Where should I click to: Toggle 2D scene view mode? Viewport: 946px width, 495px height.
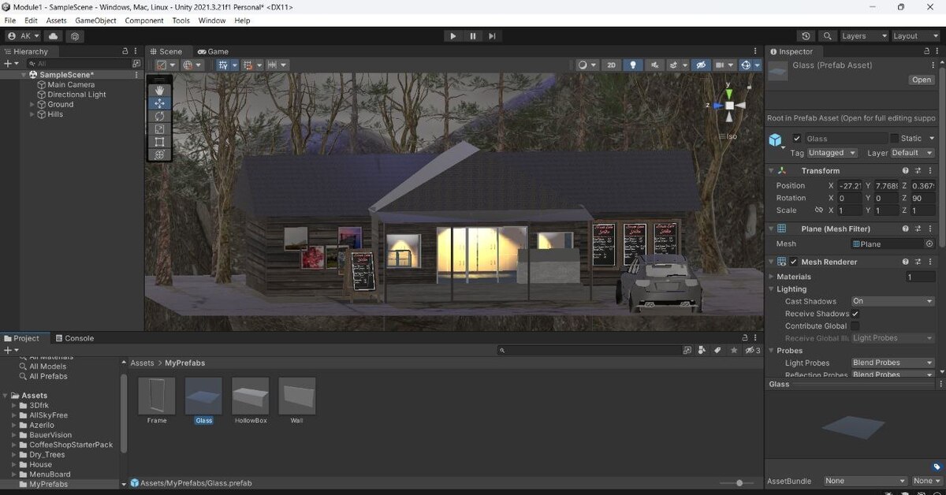click(611, 65)
